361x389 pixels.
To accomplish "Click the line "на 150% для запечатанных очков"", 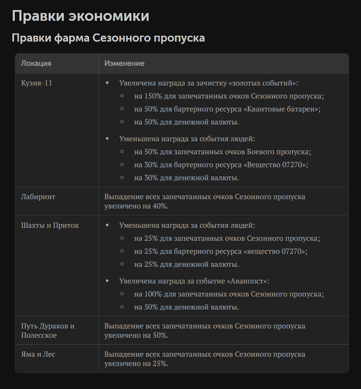I will 229,96.
